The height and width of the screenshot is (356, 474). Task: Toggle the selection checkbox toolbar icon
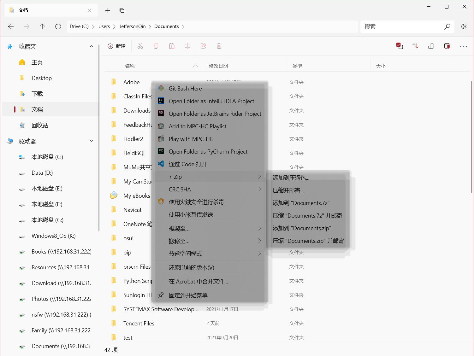[x=400, y=46]
